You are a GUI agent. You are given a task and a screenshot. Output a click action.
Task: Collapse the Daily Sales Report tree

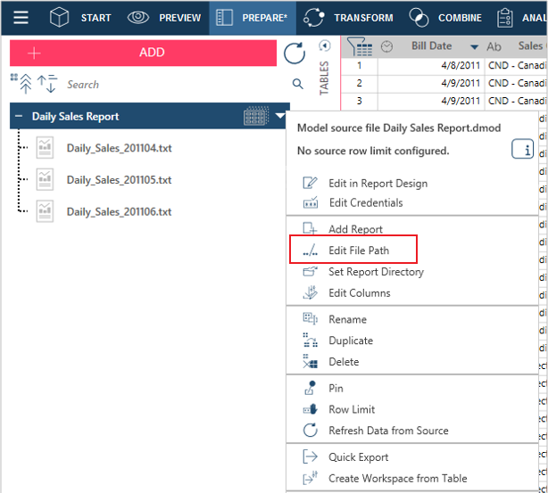click(x=19, y=117)
